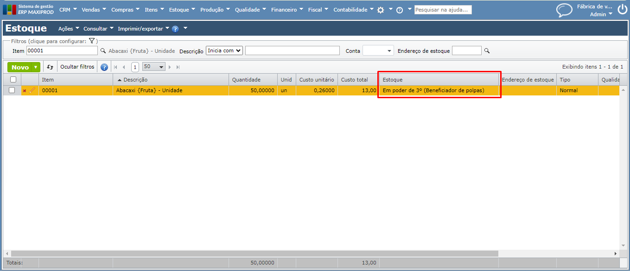Open the page size 50 dropdown
Viewport: 630px width, 271px height.
(154, 67)
